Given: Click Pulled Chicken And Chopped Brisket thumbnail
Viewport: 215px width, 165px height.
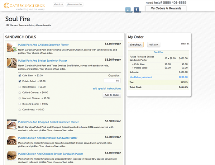Looking at the screenshot, I should click(x=12, y=156).
